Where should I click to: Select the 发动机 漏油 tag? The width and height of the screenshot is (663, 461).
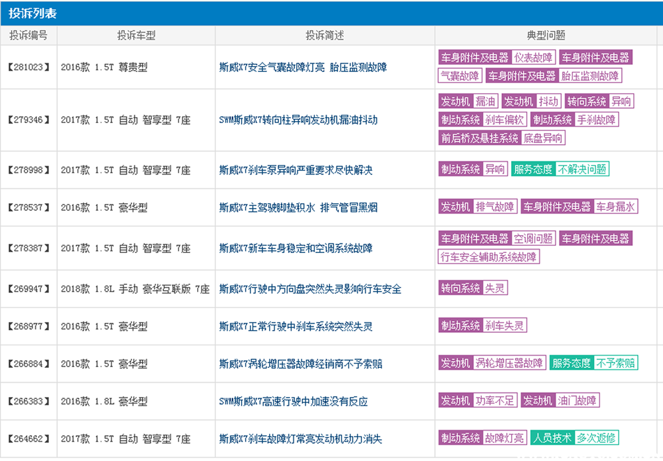[468, 102]
